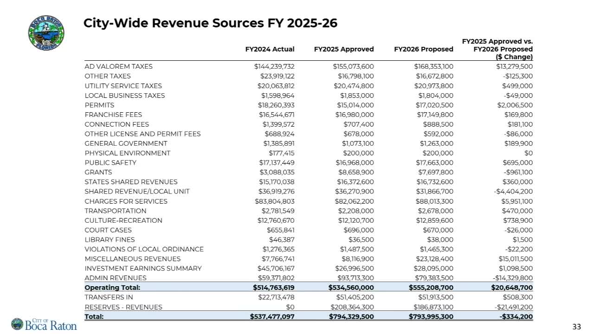Image resolution: width=594 pixels, height=334 pixels.
Task: Click the FY2026 Proposed column header
Action: [x=424, y=49]
